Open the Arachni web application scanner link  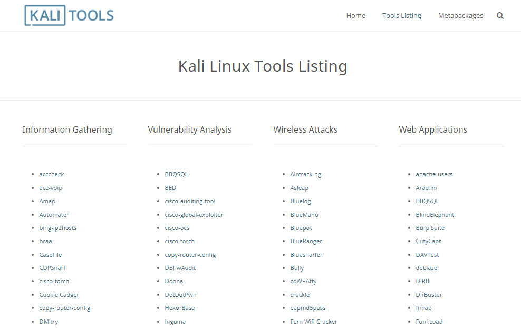click(x=426, y=187)
